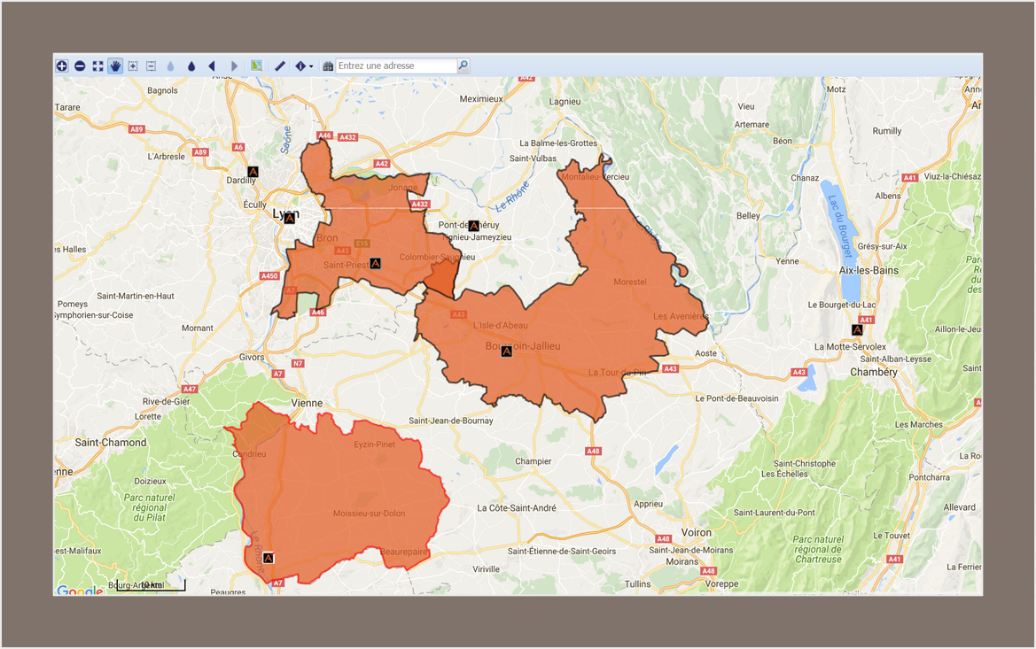Click the 'Voiron' city label
The height and width of the screenshot is (649, 1036).
click(697, 532)
